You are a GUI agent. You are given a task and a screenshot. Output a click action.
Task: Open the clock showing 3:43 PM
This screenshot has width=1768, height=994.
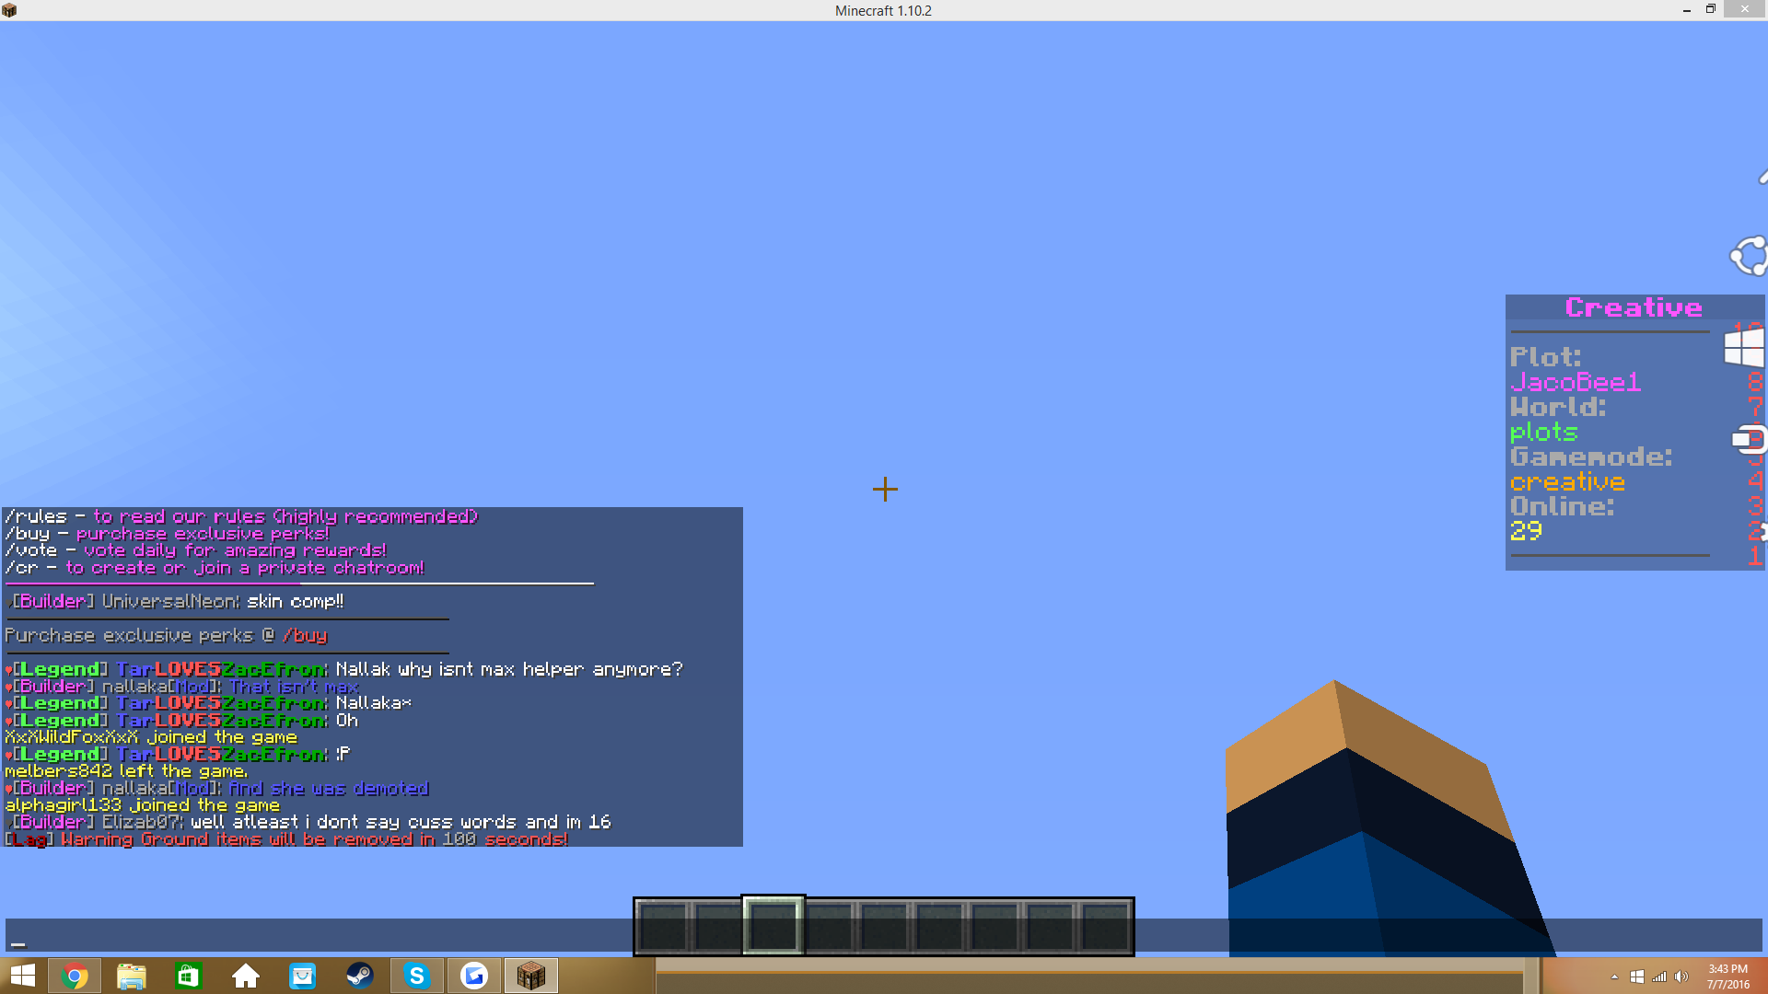(x=1727, y=976)
